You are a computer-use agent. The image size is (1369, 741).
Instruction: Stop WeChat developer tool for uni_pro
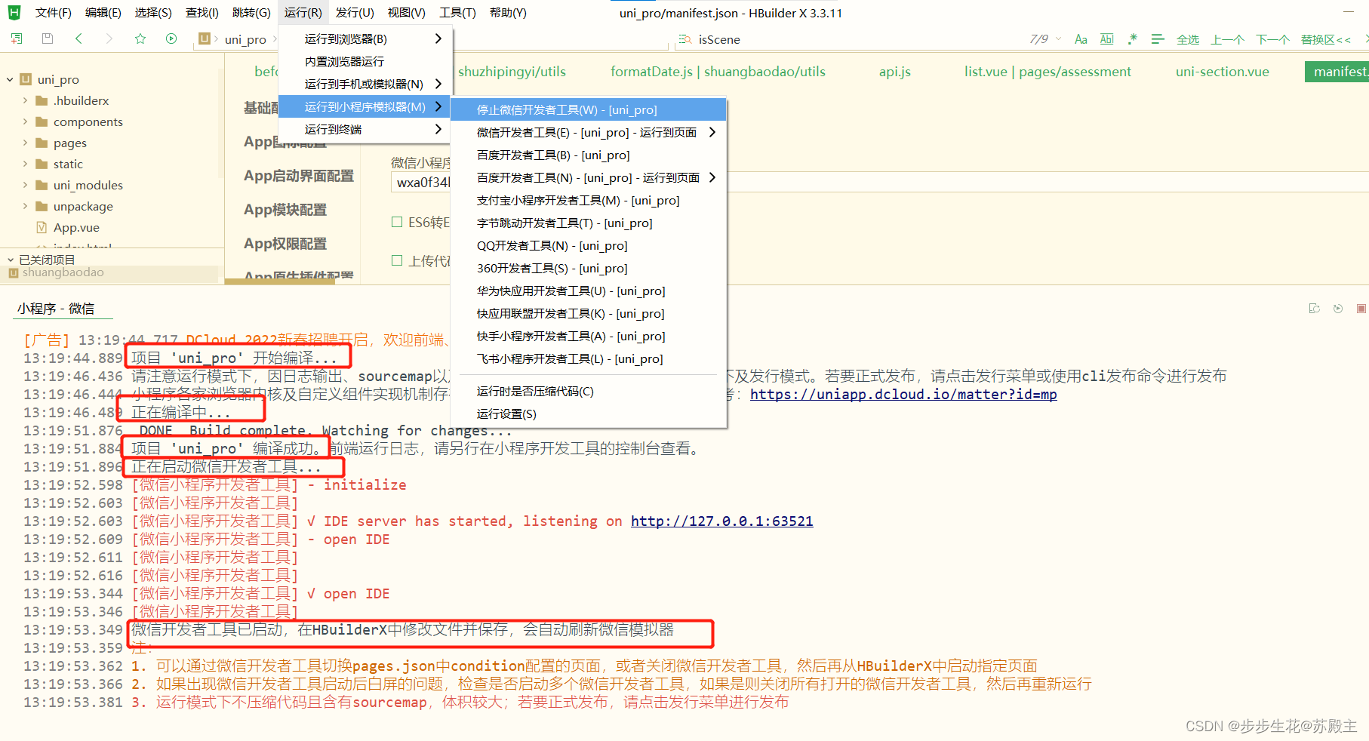pyautogui.click(x=589, y=109)
